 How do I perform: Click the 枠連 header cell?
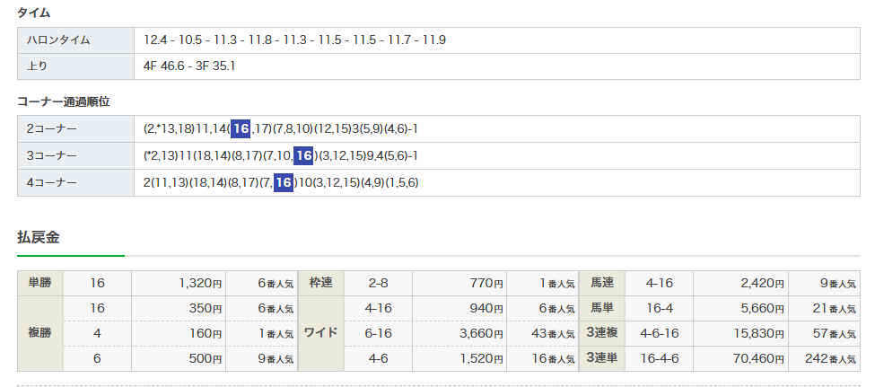320,284
